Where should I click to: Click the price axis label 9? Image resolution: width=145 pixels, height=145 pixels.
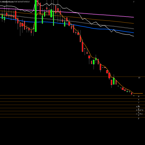coord(139,96)
